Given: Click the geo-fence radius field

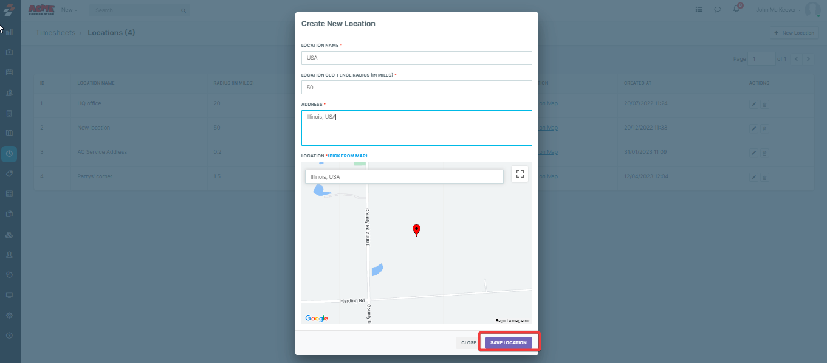Looking at the screenshot, I should [x=417, y=88].
